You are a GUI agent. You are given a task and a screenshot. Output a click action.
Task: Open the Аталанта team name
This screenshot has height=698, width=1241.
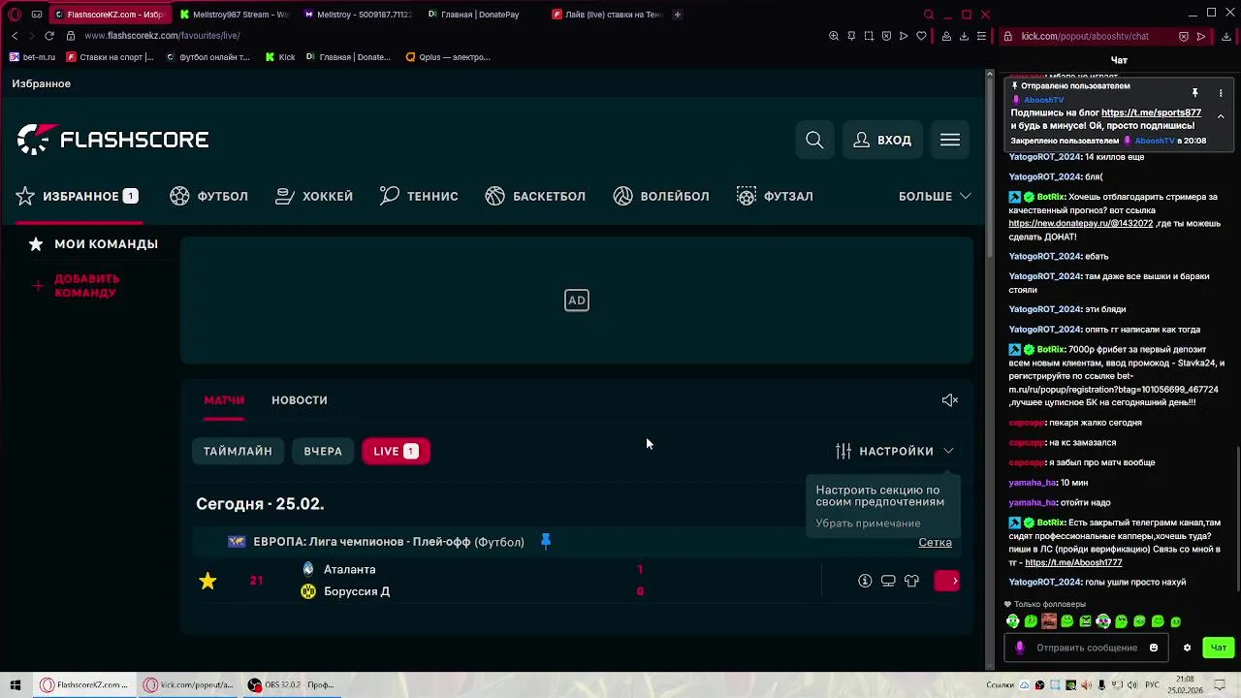tap(349, 570)
